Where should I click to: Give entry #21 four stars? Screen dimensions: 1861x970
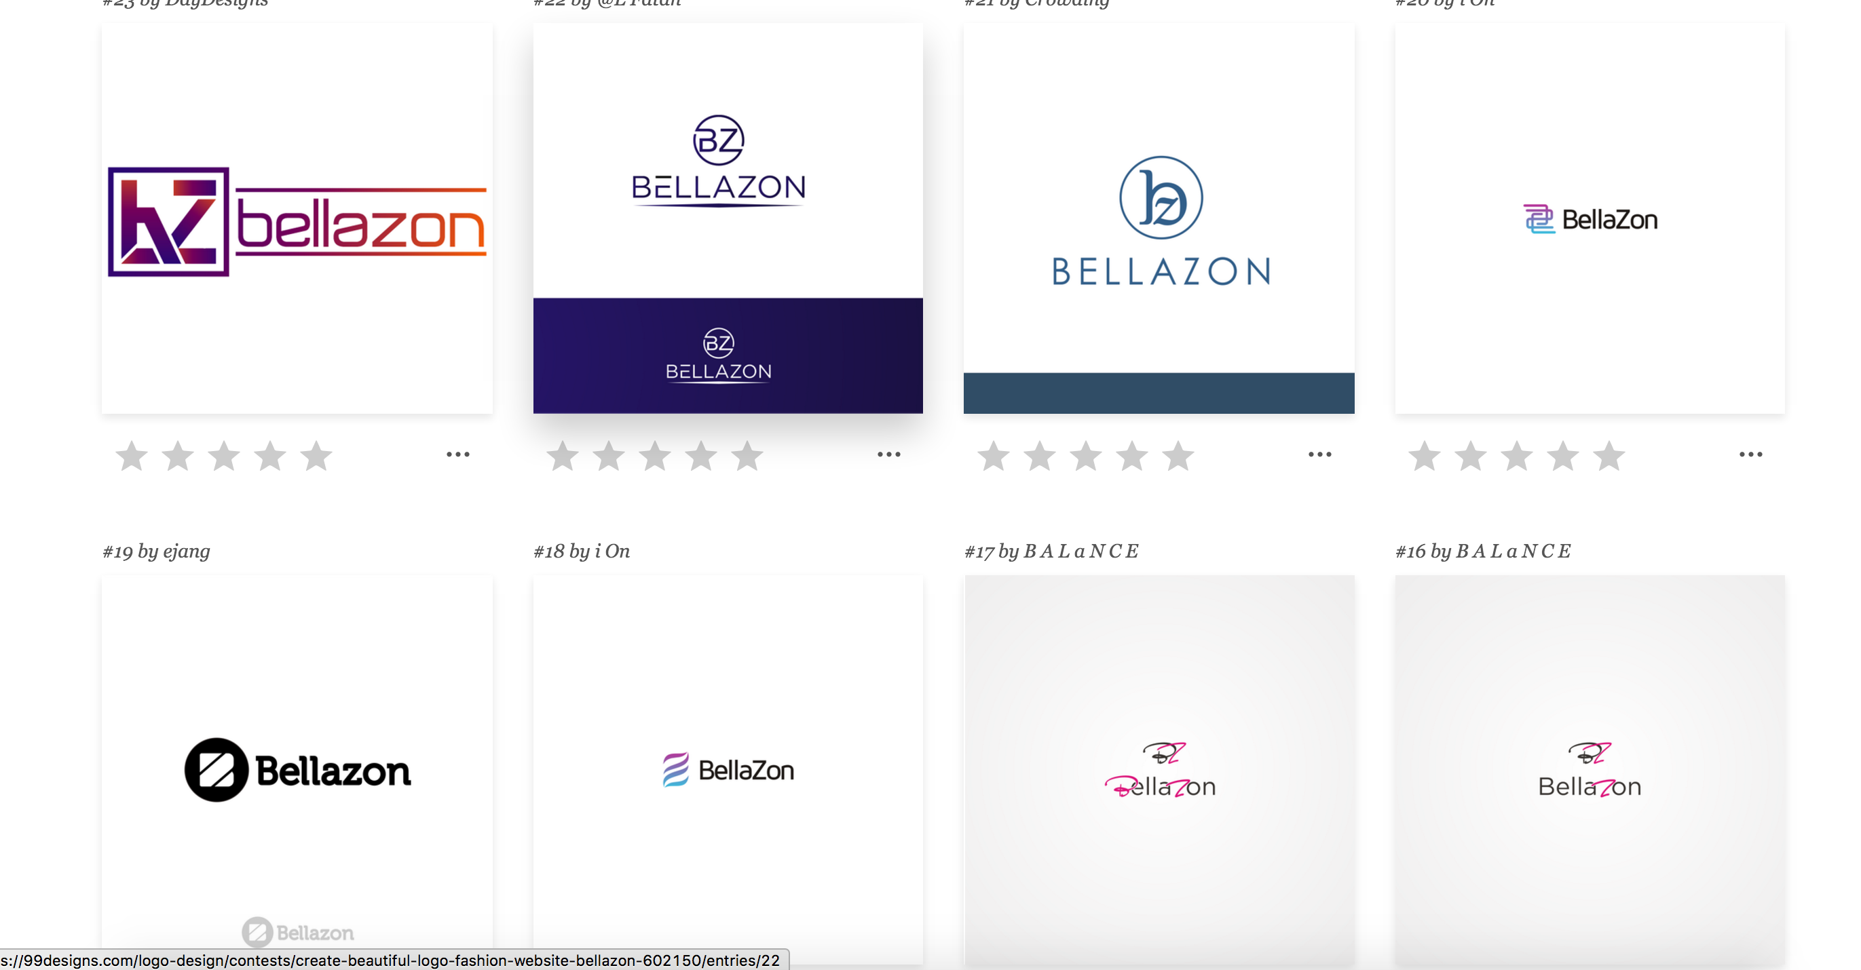pyautogui.click(x=1133, y=456)
